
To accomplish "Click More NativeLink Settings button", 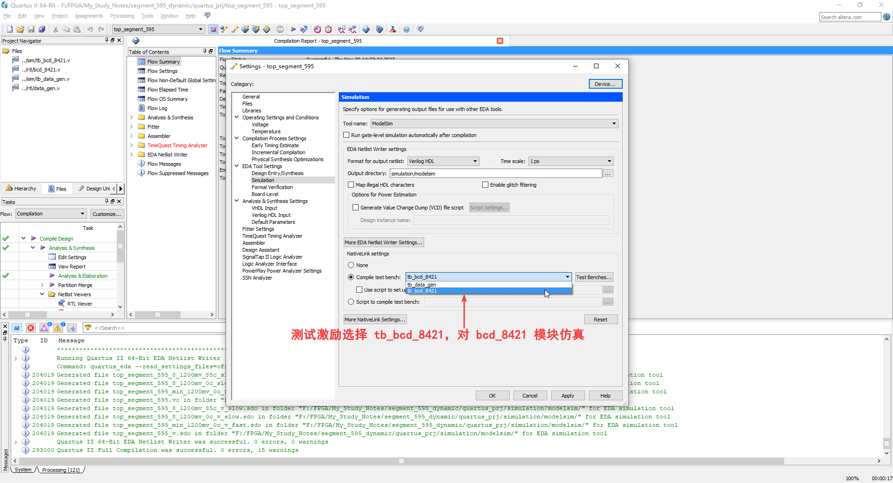I will (x=375, y=320).
